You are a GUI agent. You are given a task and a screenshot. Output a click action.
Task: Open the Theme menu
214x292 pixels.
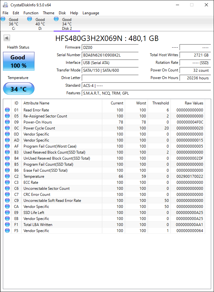coord(49,13)
